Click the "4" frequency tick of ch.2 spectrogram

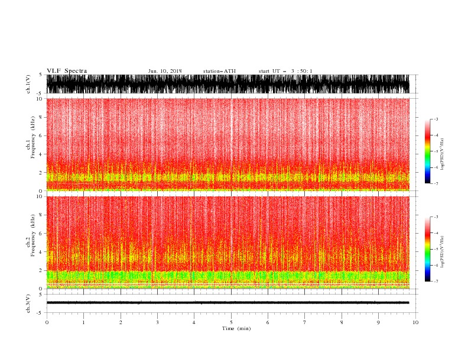[x=41, y=252]
